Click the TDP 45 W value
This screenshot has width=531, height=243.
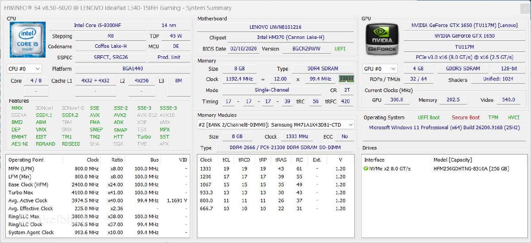coord(176,36)
